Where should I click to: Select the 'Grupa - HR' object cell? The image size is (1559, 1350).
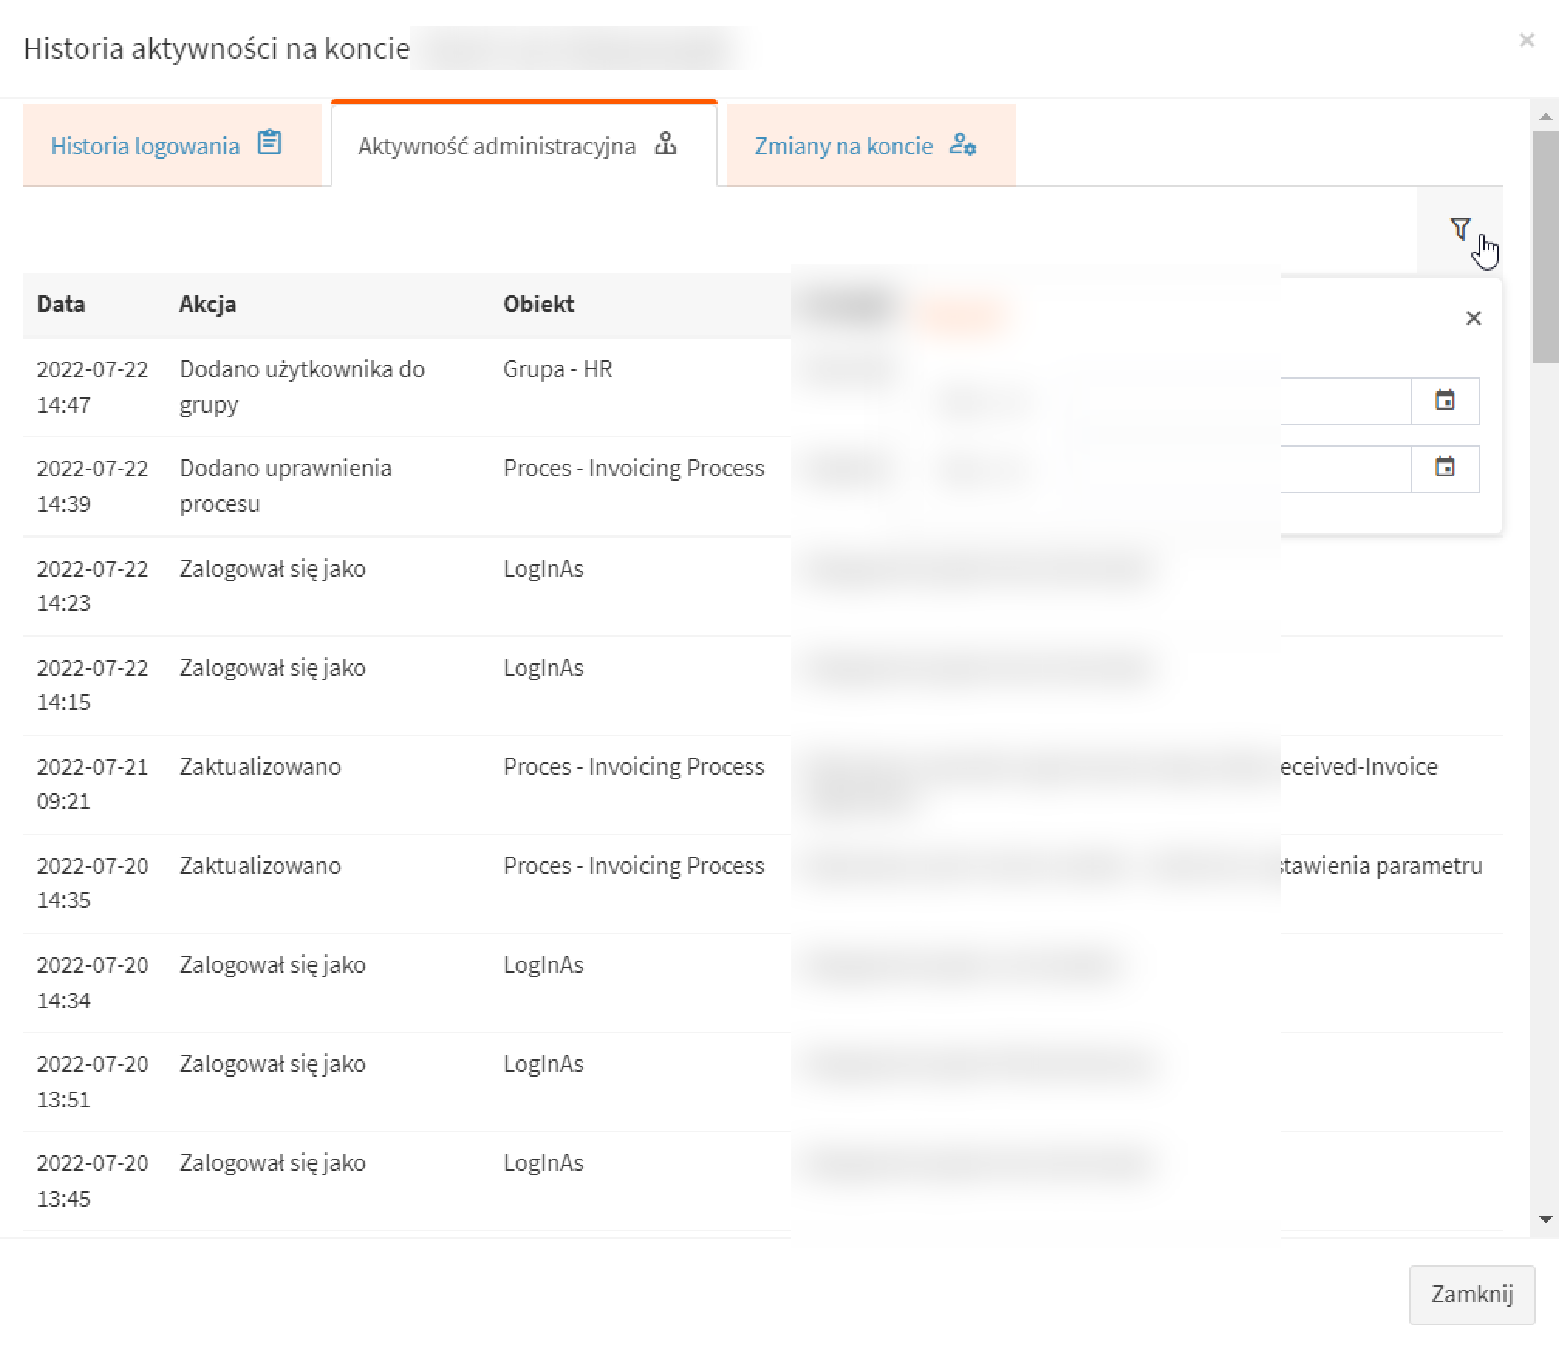point(558,369)
